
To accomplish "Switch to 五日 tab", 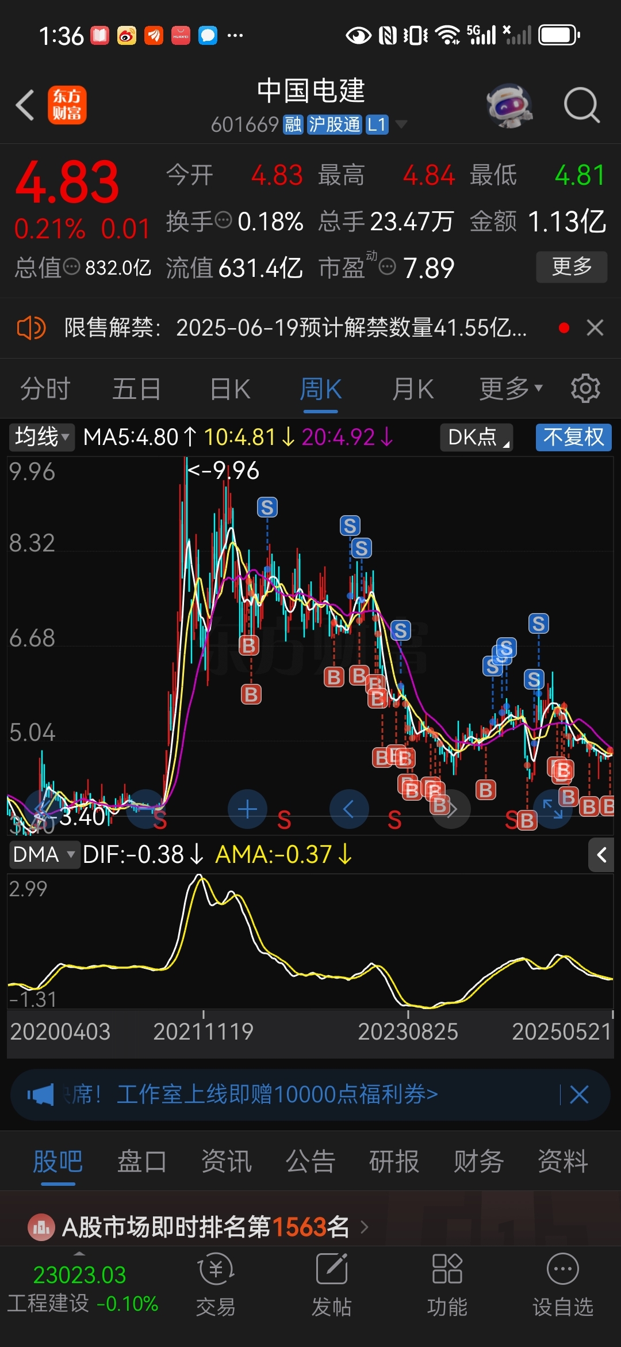I will tap(137, 389).
